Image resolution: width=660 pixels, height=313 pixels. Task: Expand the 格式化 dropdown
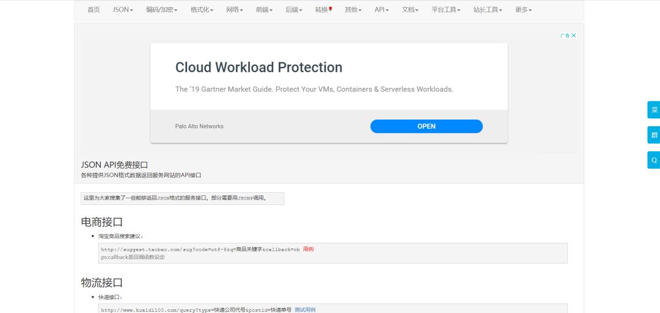point(202,10)
